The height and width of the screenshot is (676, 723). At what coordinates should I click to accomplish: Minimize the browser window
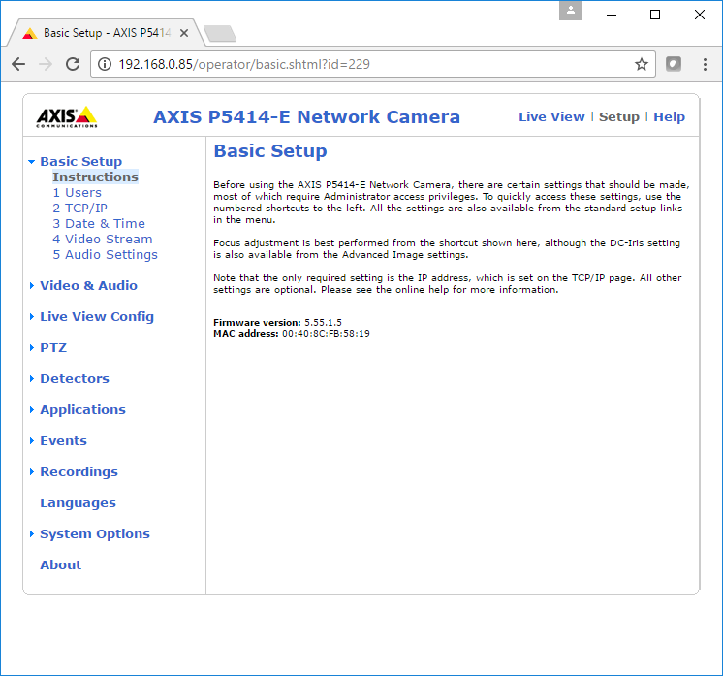click(612, 15)
